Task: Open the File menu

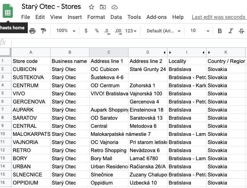Action: coord(25,17)
